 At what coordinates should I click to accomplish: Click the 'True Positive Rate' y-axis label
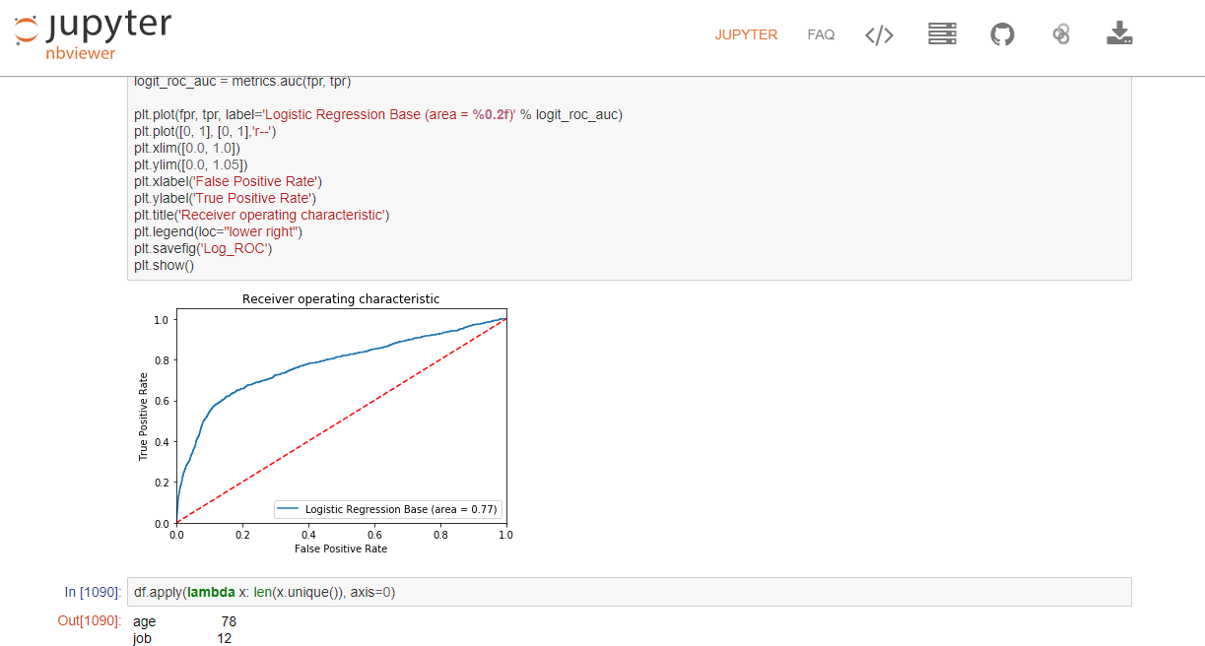pyautogui.click(x=144, y=417)
